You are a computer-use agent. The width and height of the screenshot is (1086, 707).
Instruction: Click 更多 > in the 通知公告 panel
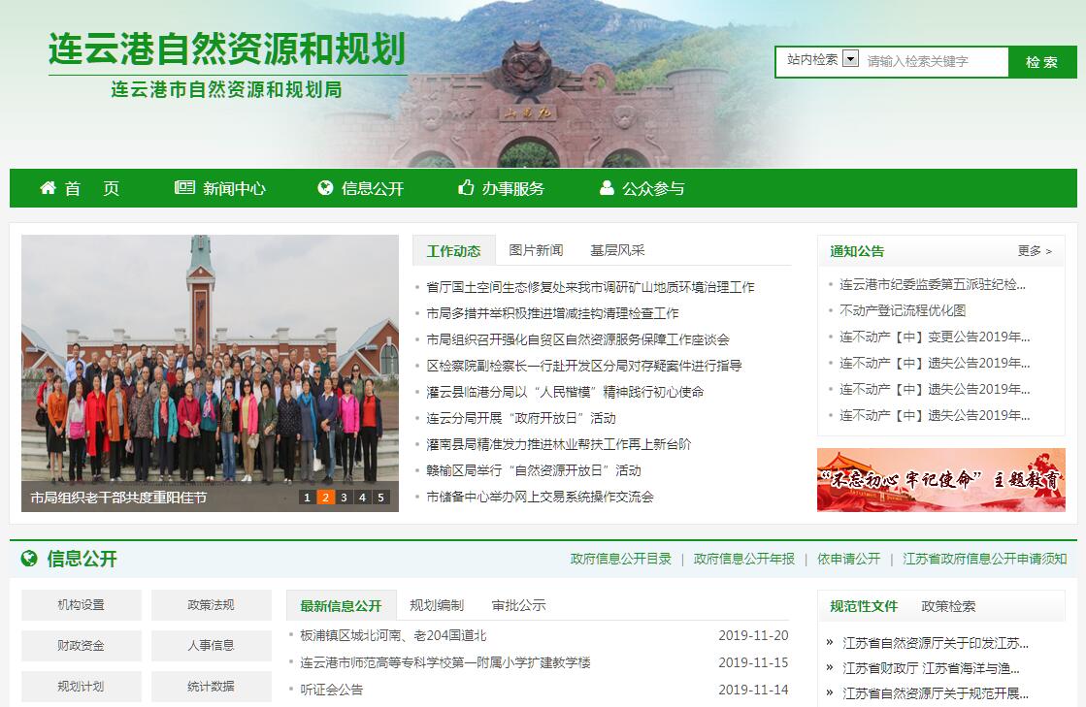tap(1034, 251)
